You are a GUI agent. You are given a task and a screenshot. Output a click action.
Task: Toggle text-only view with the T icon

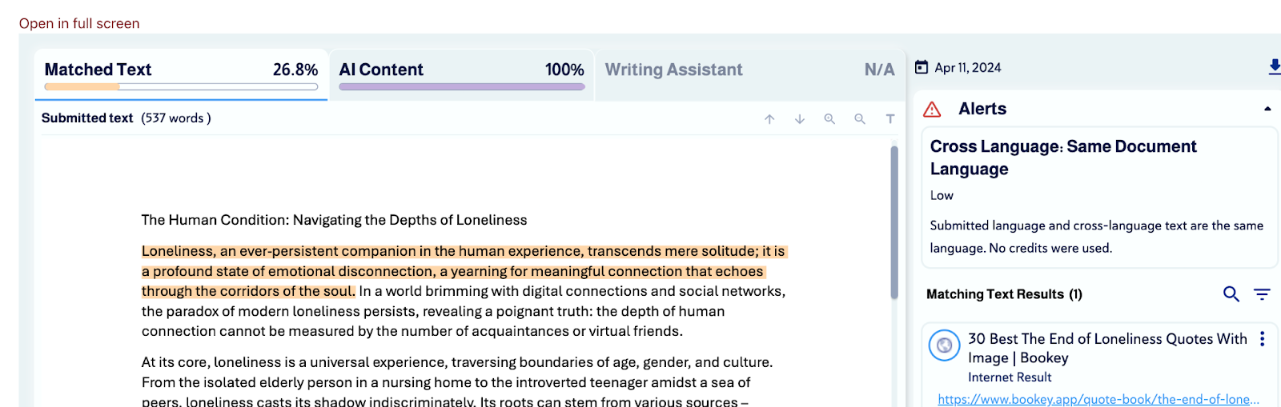tap(889, 119)
